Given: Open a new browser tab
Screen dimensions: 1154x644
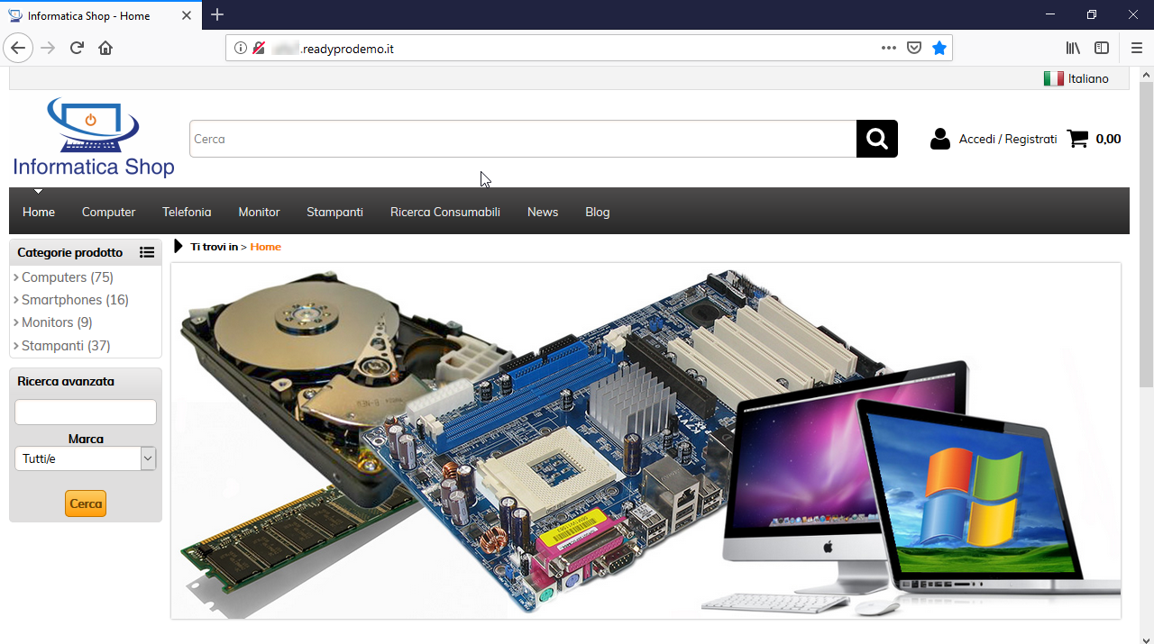Looking at the screenshot, I should click(217, 14).
